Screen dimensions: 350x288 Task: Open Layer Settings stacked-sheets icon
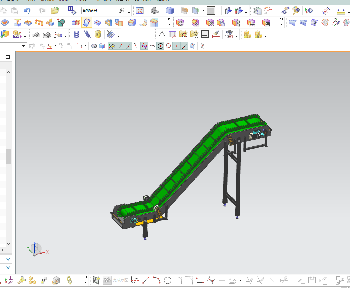(257, 10)
